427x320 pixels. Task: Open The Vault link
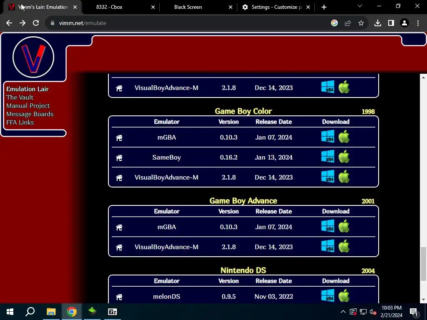20,97
